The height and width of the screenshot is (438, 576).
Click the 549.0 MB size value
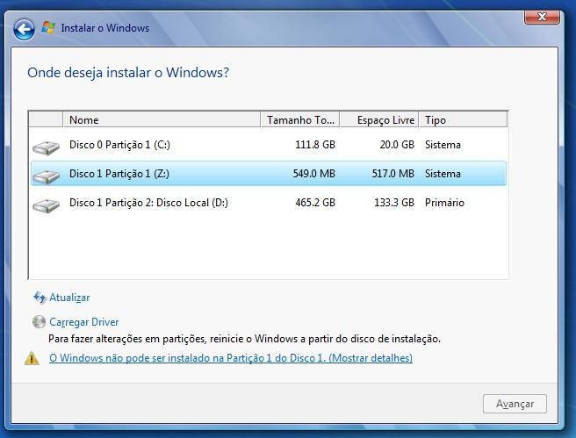(x=314, y=173)
